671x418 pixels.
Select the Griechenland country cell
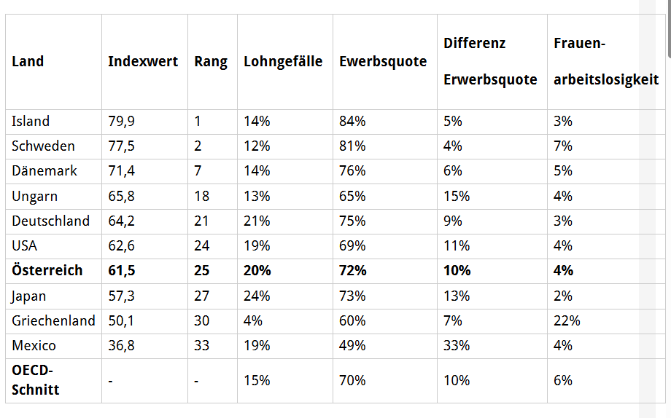click(x=53, y=320)
